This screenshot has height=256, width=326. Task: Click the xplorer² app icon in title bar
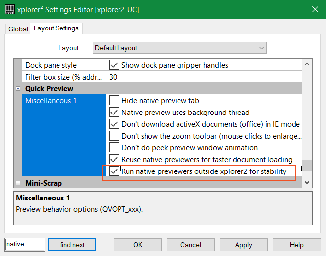9,9
